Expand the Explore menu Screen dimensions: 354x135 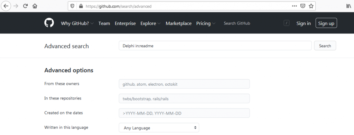151,23
